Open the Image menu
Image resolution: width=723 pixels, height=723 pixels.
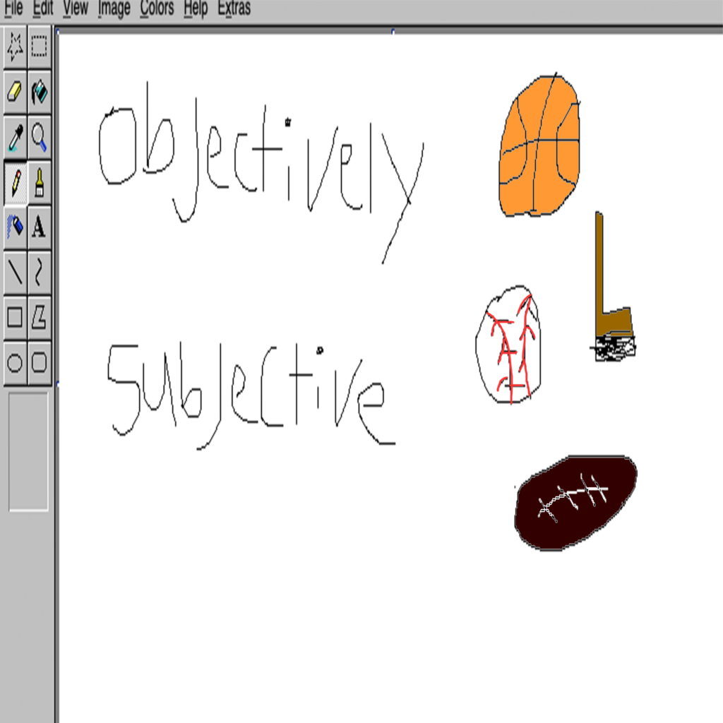point(114,9)
